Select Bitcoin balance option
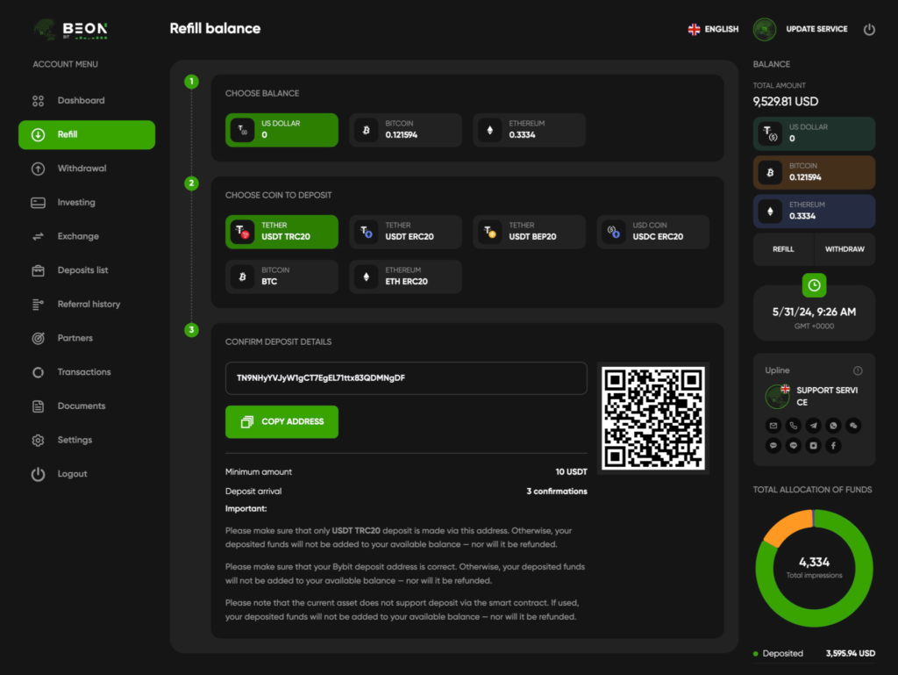Viewport: 898px width, 675px height. point(405,130)
